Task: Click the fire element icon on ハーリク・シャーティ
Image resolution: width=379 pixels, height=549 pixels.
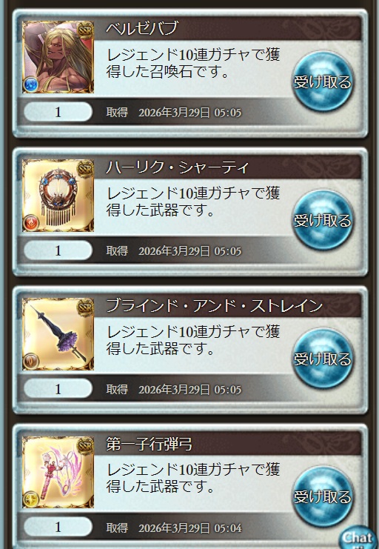Action: 31,223
